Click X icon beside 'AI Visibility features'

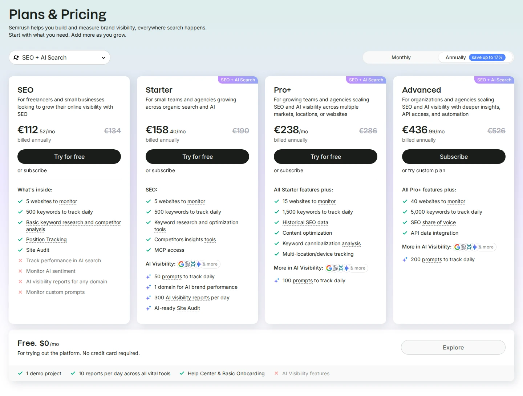coord(276,373)
